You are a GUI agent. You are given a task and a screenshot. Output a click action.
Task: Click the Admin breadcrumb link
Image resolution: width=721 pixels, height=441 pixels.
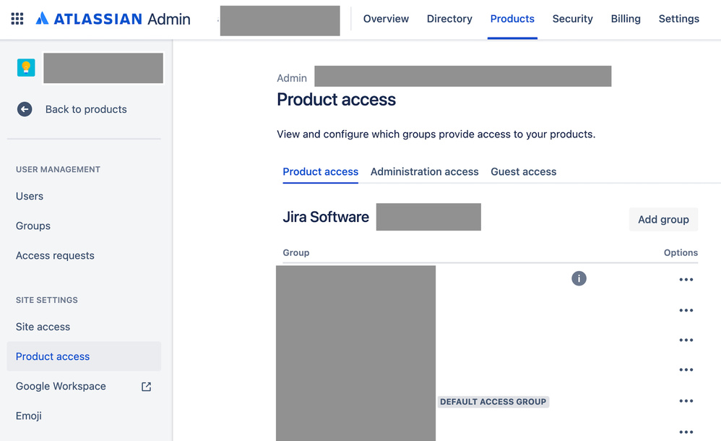[x=292, y=78]
